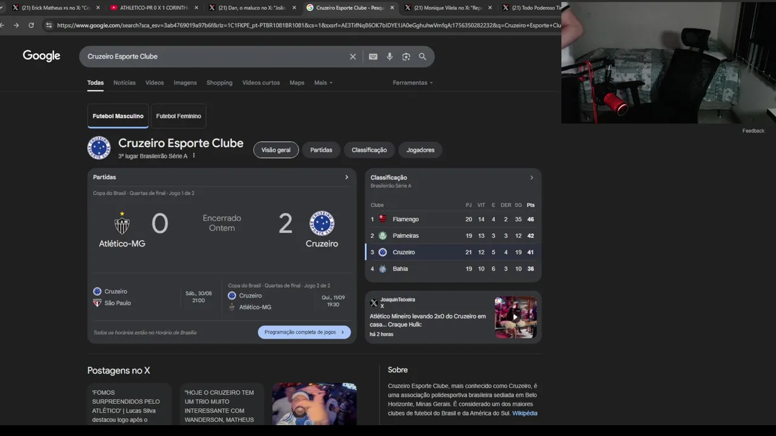776x436 pixels.
Task: Open the 'HOJE O CRUZEIRO TEM UM TRIO' X post
Action: (x=222, y=404)
